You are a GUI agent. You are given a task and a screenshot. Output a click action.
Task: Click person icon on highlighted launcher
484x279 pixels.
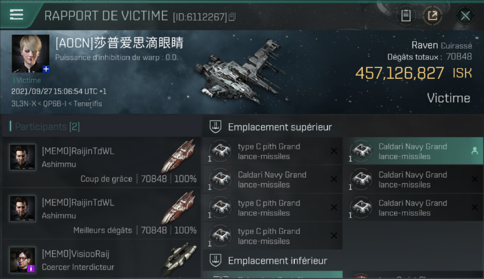(x=474, y=151)
